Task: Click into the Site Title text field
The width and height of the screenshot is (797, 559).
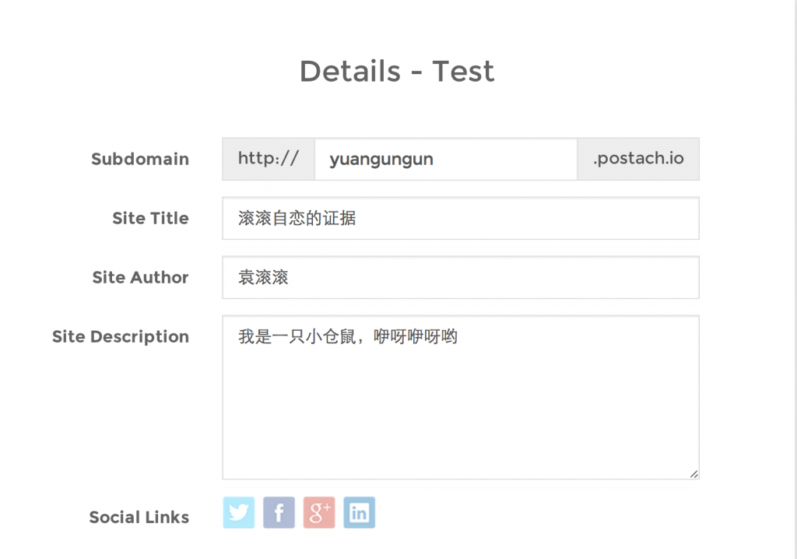Action: click(461, 218)
